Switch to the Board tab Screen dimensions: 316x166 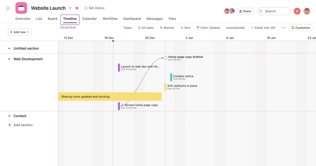pyautogui.click(x=52, y=19)
